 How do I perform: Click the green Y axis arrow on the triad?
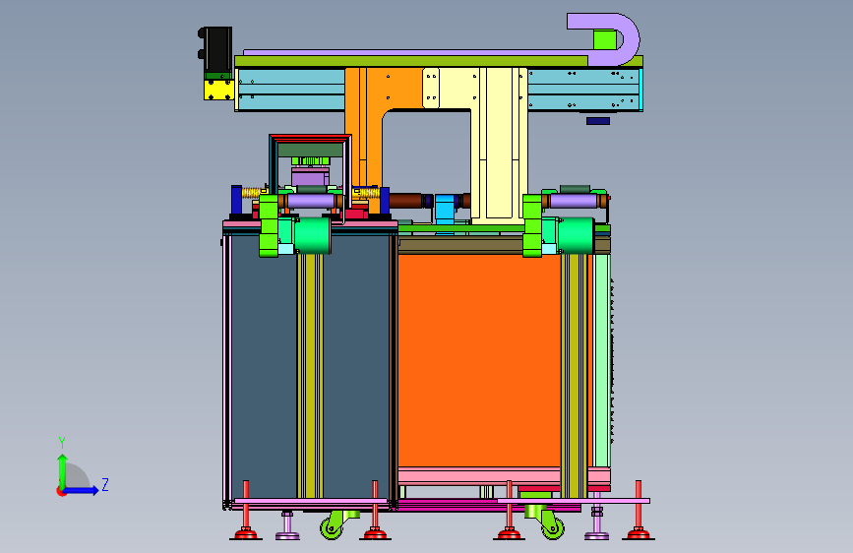(62, 469)
